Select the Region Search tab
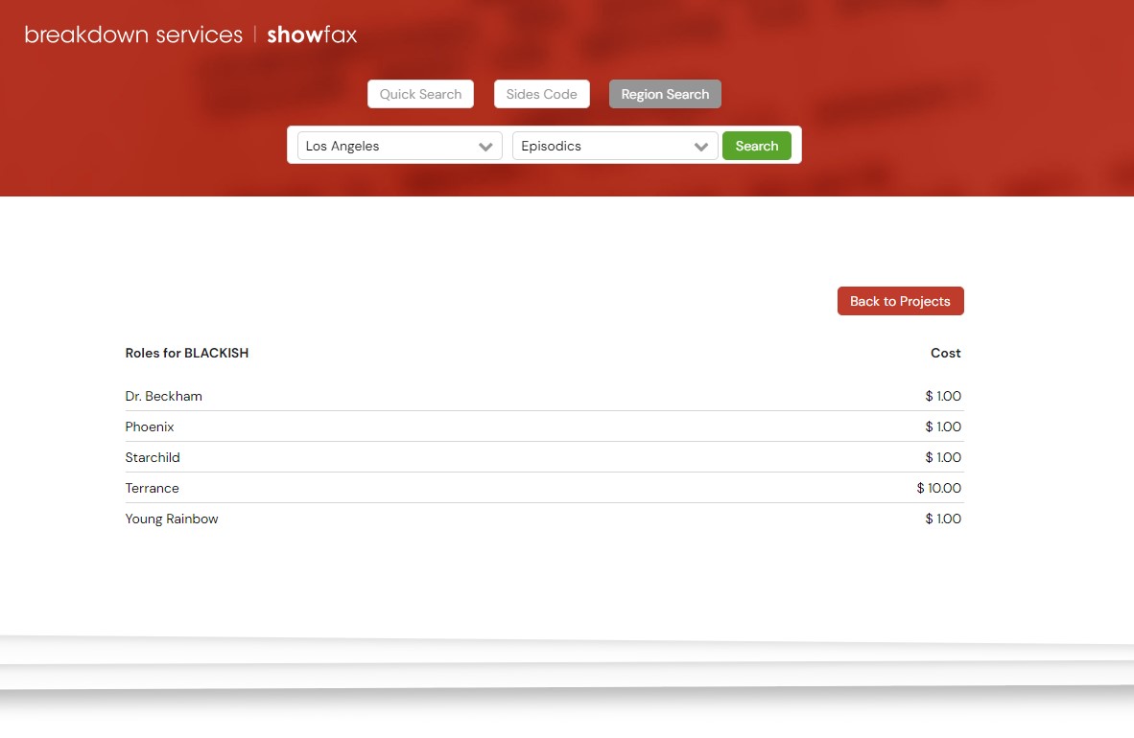Viewport: 1134px width, 738px height. click(665, 94)
